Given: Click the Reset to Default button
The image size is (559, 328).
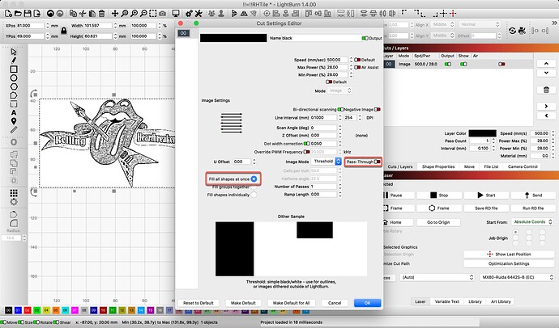Looking at the screenshot, I should tap(198, 303).
